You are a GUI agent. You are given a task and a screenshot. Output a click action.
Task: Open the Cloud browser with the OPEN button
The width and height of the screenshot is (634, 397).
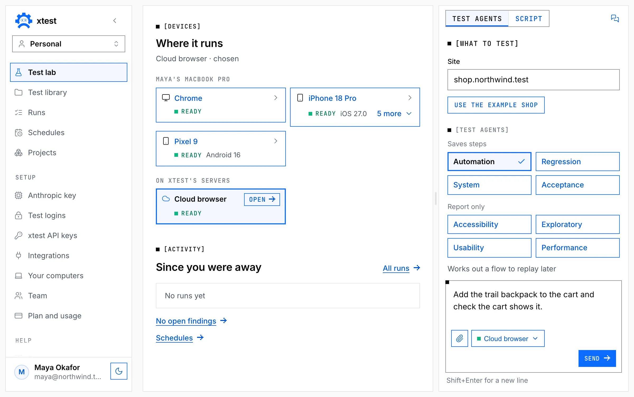(262, 199)
